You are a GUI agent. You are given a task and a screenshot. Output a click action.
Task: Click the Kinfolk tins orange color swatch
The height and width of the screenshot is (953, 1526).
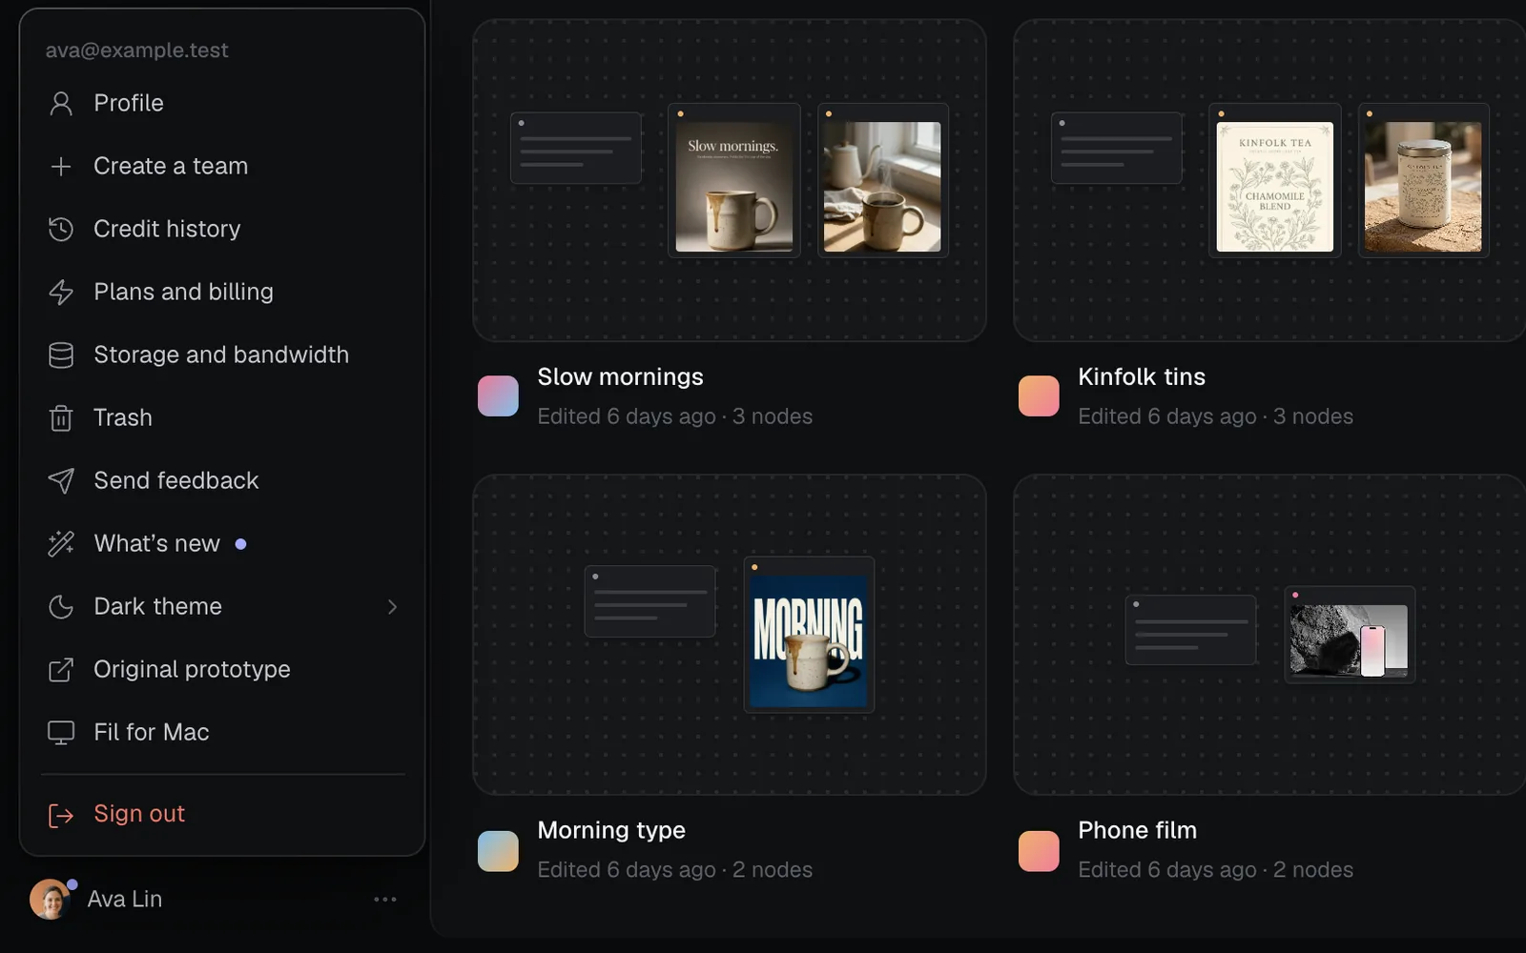point(1039,395)
